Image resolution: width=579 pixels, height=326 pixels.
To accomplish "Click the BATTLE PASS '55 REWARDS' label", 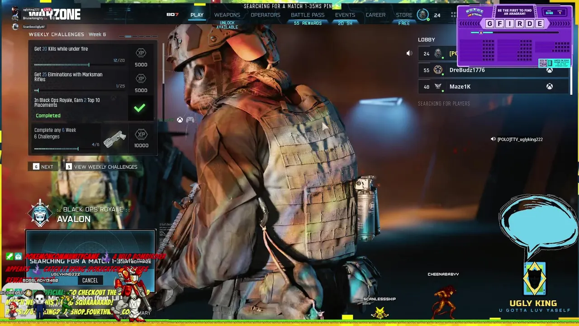I will click(x=308, y=23).
